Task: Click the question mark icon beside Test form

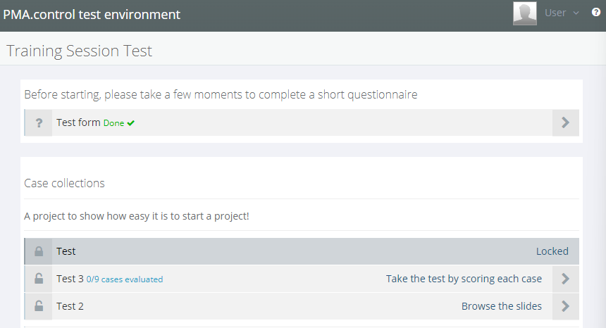Action: point(39,122)
